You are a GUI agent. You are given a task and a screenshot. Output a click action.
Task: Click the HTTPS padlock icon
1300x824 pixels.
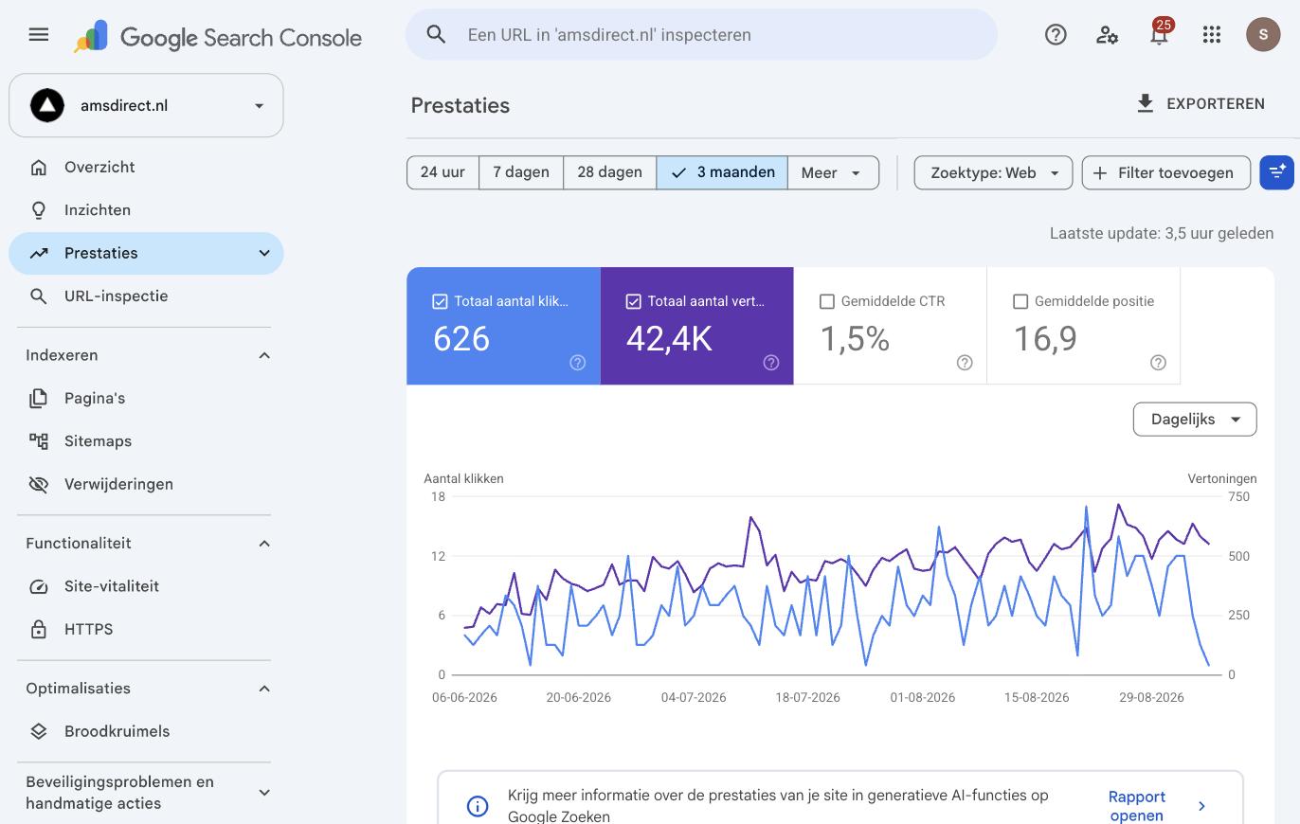39,629
